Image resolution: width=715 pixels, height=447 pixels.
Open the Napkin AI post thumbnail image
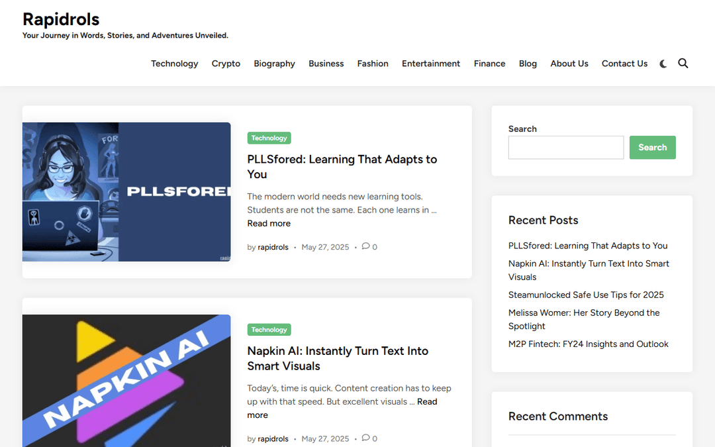(126, 380)
